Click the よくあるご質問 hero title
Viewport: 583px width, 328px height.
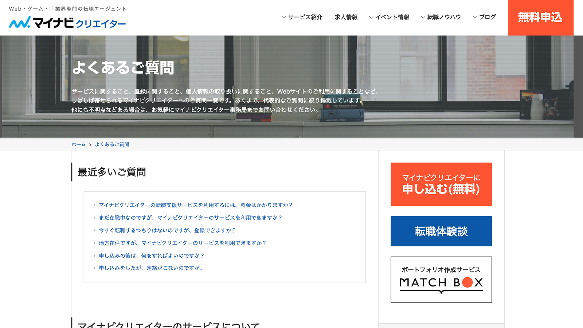pos(123,68)
